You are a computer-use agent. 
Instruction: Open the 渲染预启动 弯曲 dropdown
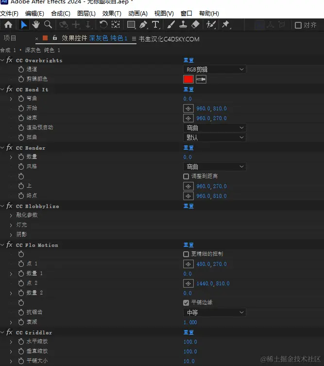pos(215,128)
